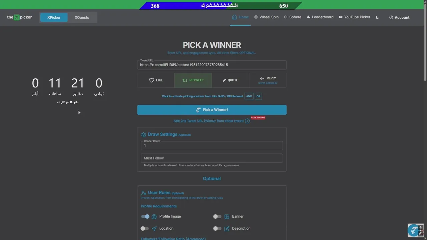This screenshot has width=427, height=240.
Task: Click the page vertical scrollbar
Action: 425,43
